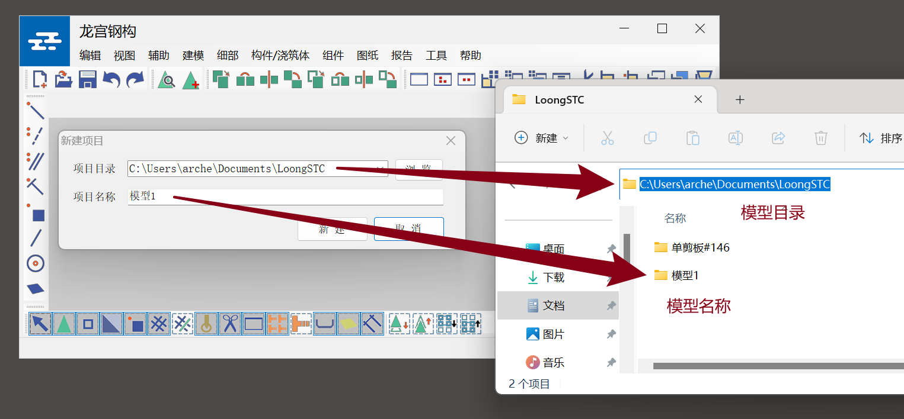Click the window icon with three red dots
This screenshot has height=419, width=904.
[443, 79]
